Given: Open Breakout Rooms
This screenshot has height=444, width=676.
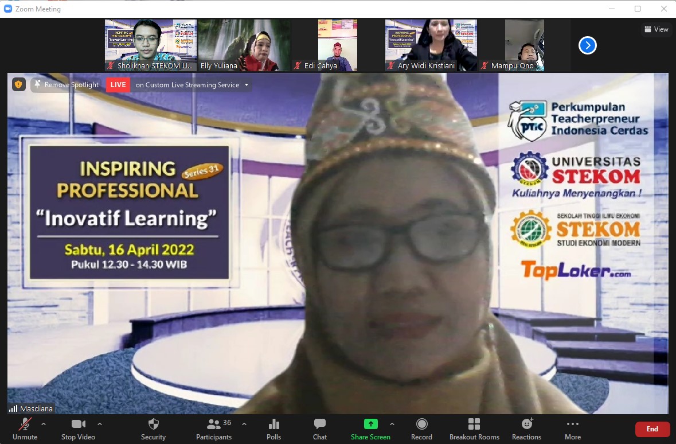Looking at the screenshot, I should 474,429.
